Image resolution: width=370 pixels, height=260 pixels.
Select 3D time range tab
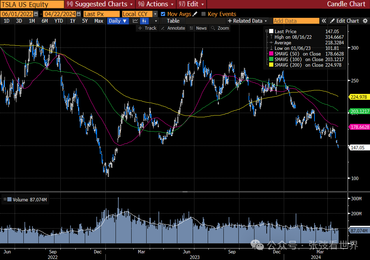click(x=19, y=21)
